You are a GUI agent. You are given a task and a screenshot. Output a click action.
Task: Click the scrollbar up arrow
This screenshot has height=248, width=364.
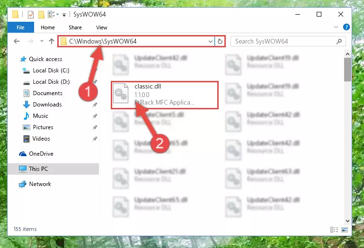[x=347, y=54]
